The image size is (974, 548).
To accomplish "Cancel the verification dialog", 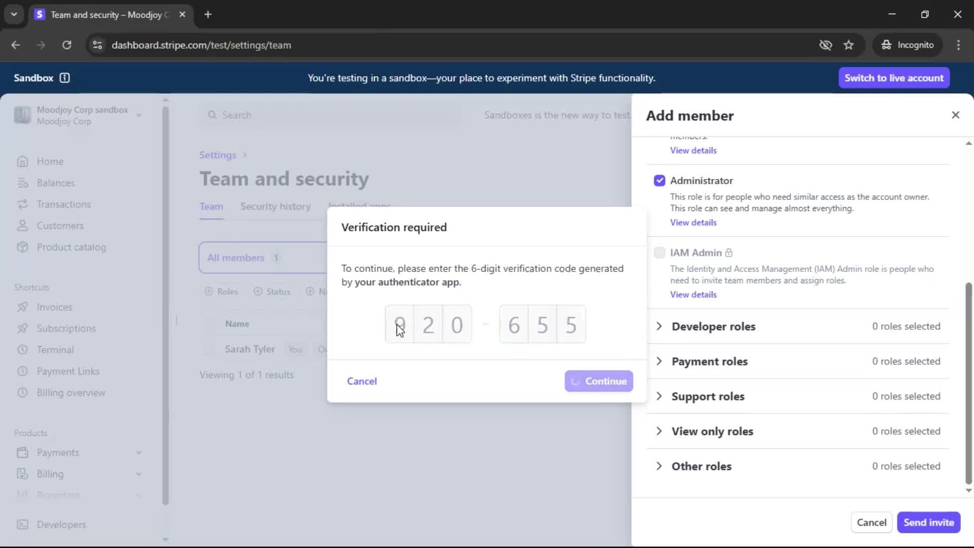I will [362, 381].
